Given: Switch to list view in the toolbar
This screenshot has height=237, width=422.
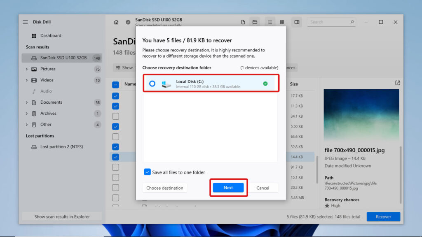Looking at the screenshot, I should (x=270, y=22).
